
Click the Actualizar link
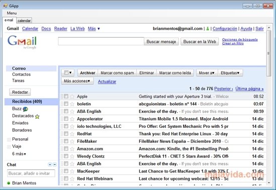click(107, 82)
